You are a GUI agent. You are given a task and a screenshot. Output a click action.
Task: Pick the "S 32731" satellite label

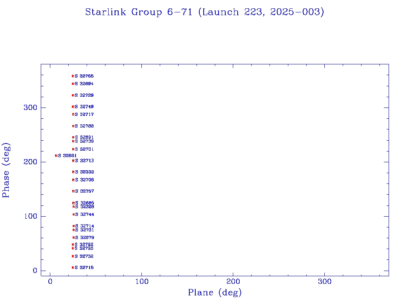click(x=85, y=230)
